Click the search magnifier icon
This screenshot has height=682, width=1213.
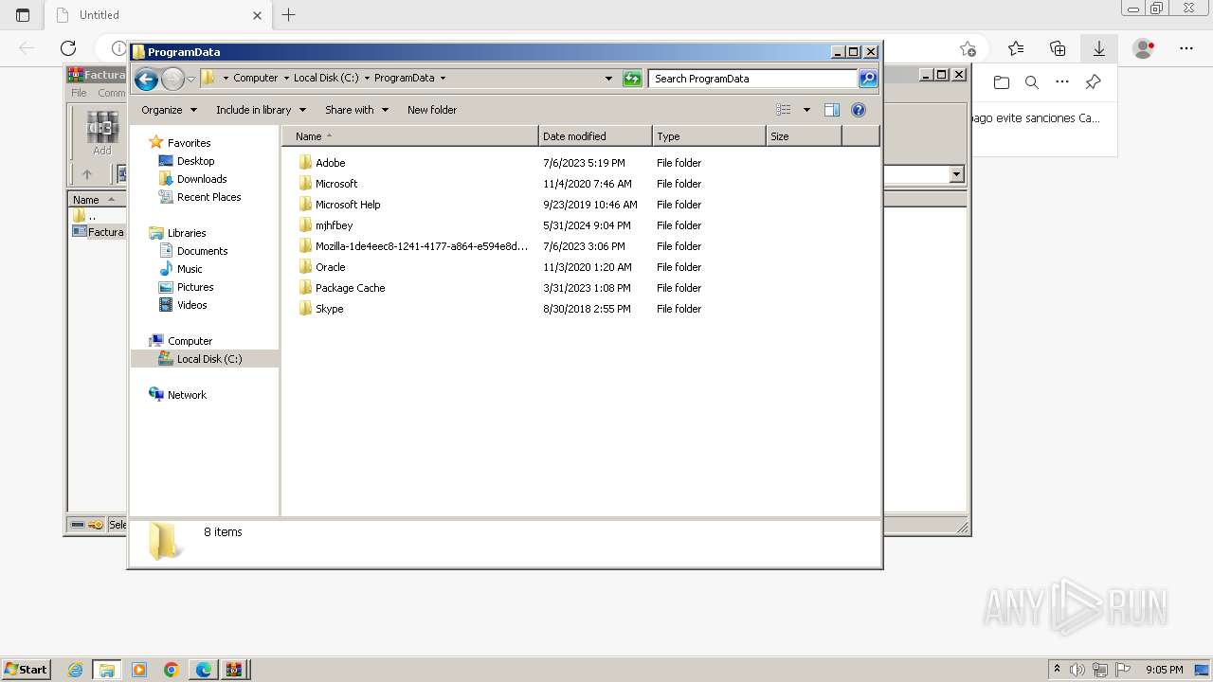click(868, 79)
